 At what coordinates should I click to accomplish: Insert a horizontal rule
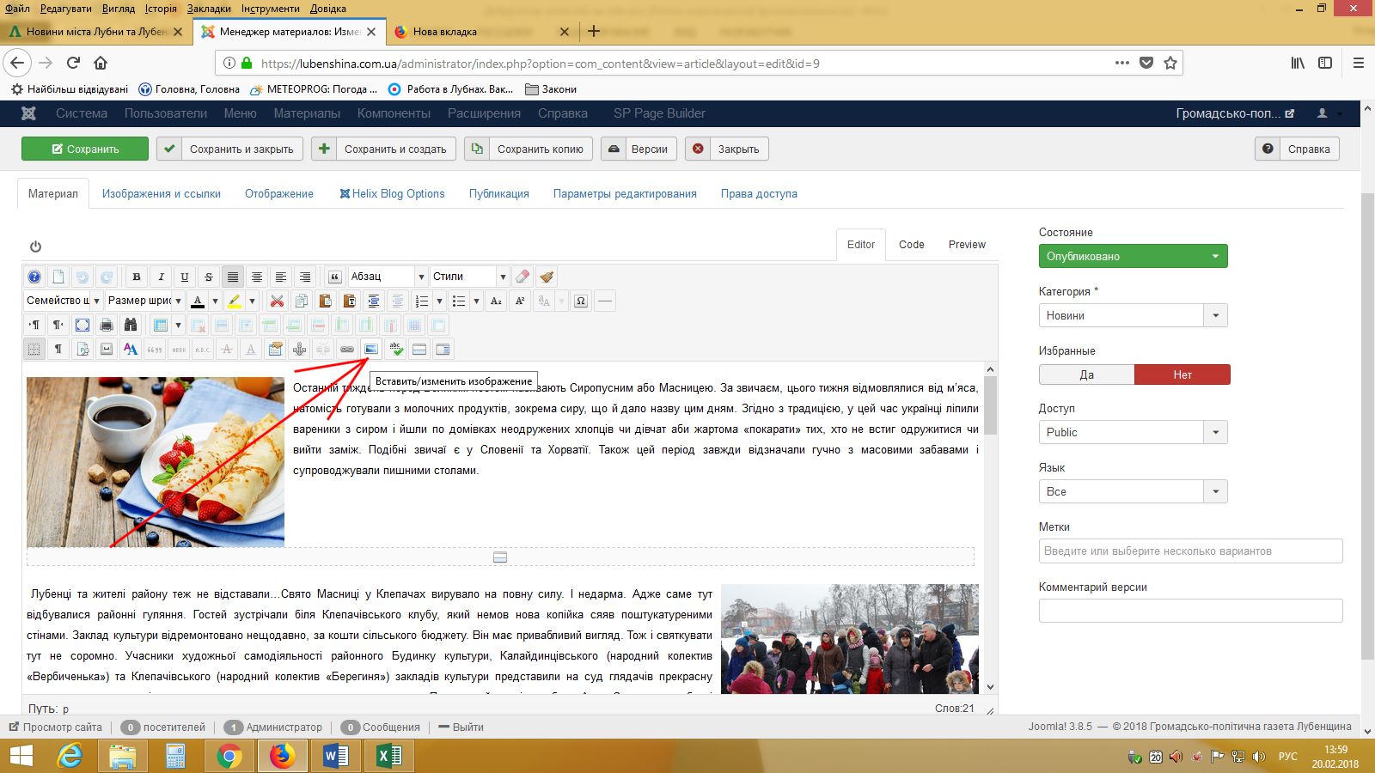click(x=605, y=301)
